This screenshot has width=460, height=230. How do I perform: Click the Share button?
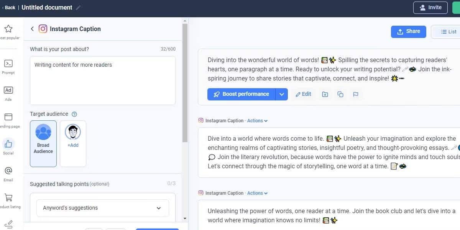409,31
